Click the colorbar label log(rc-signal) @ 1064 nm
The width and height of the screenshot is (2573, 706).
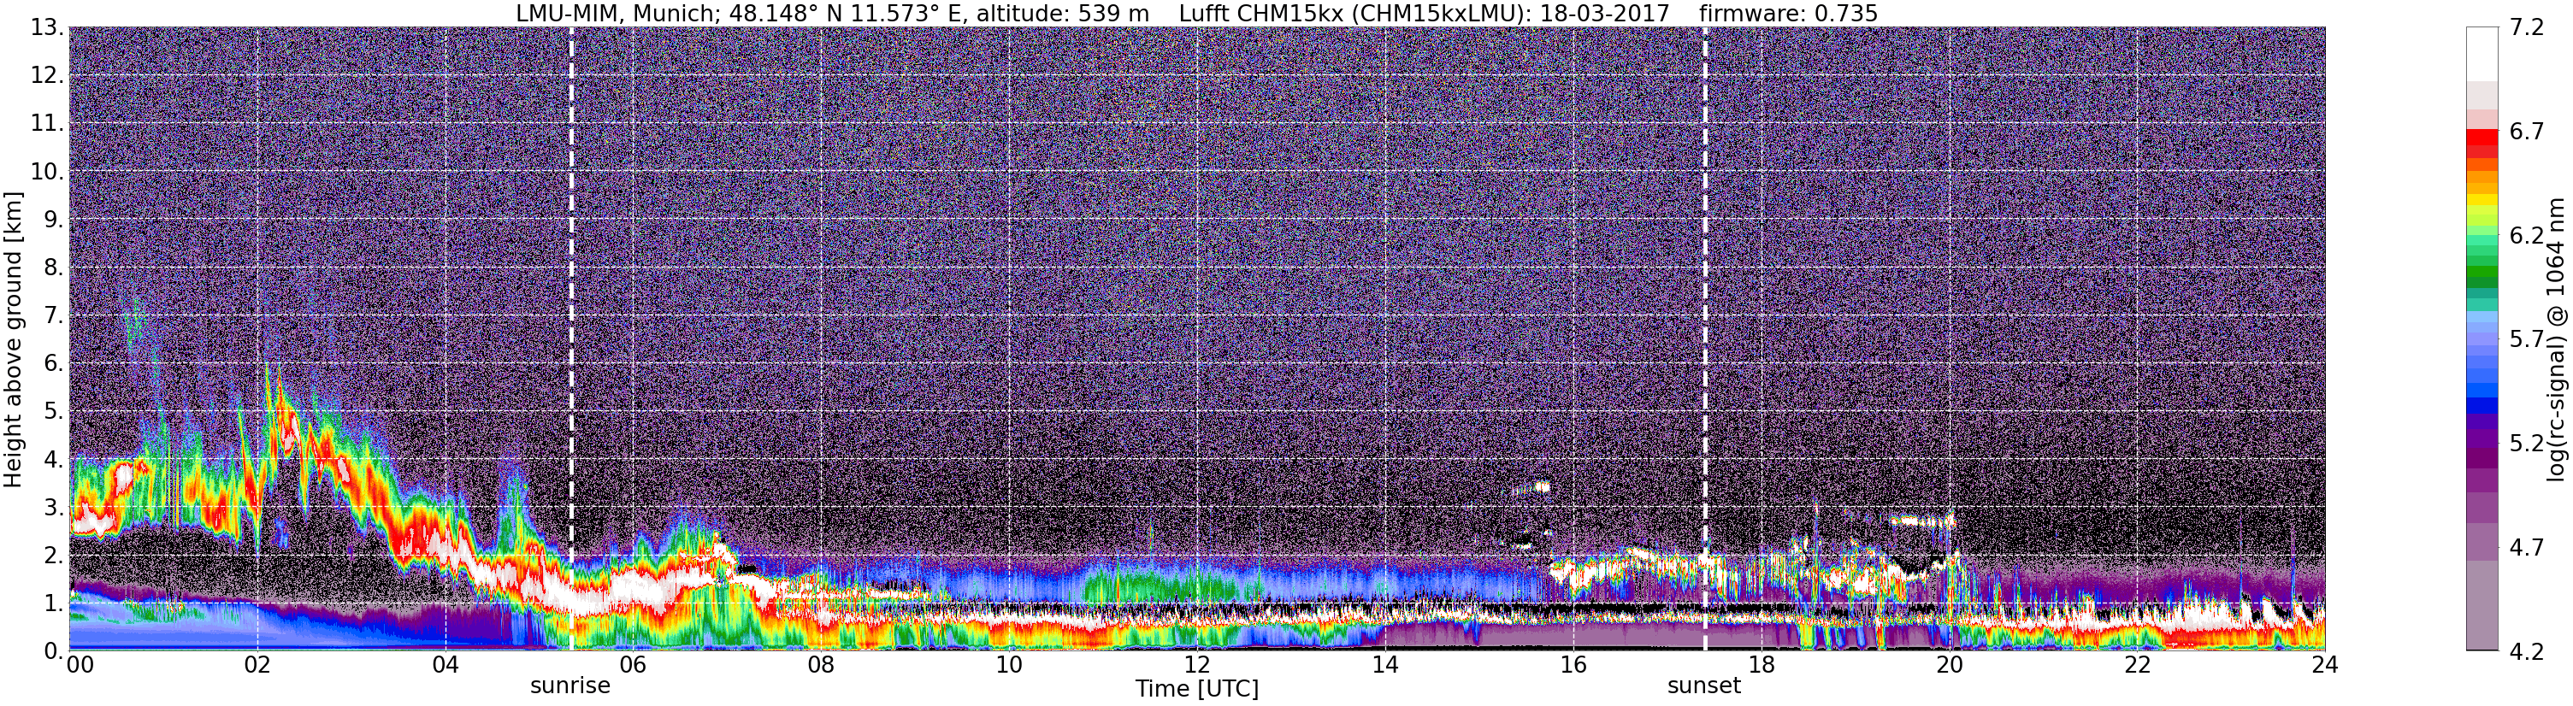[2556, 339]
